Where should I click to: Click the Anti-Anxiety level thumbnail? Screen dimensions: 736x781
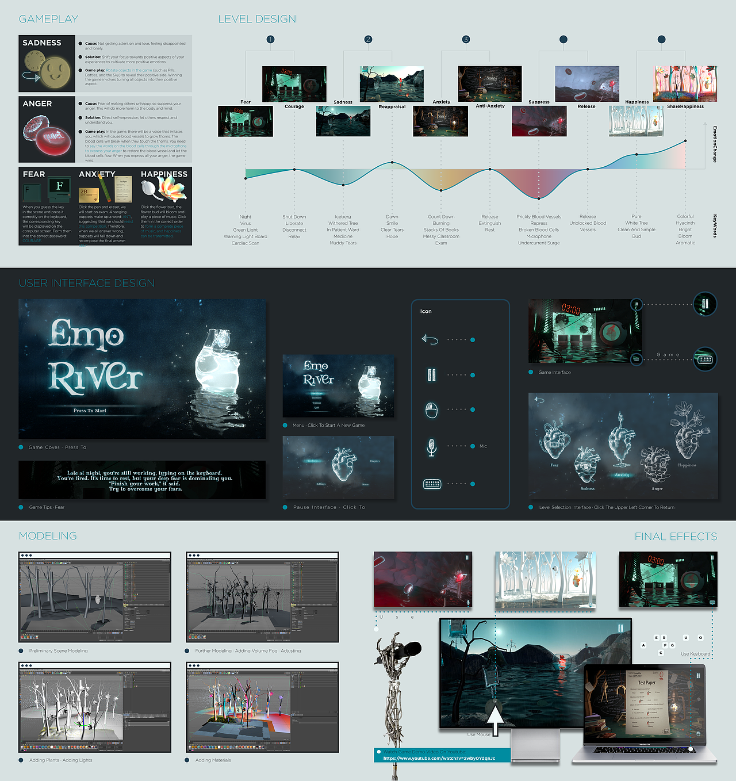(490, 84)
